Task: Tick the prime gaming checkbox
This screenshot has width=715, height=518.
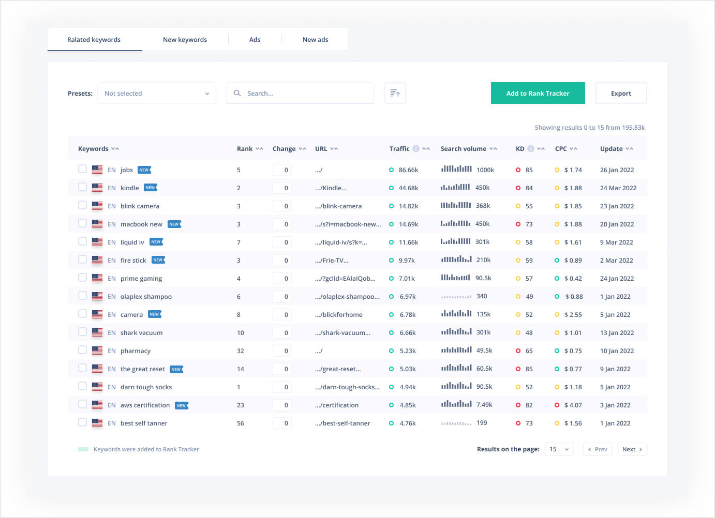Action: click(x=82, y=278)
